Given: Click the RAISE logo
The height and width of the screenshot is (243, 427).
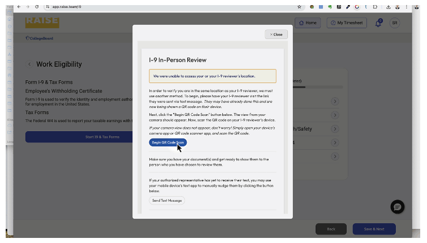Looking at the screenshot, I should pyautogui.click(x=42, y=23).
